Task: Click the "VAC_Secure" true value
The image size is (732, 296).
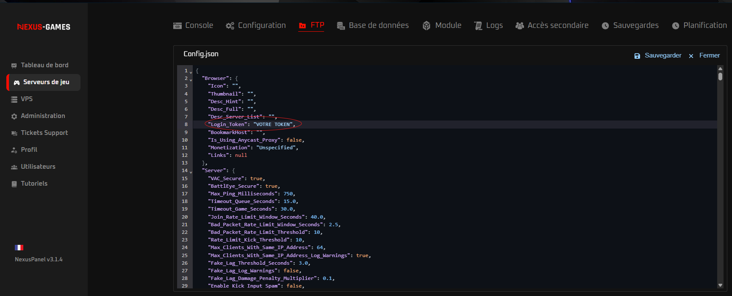Action: 256,178
